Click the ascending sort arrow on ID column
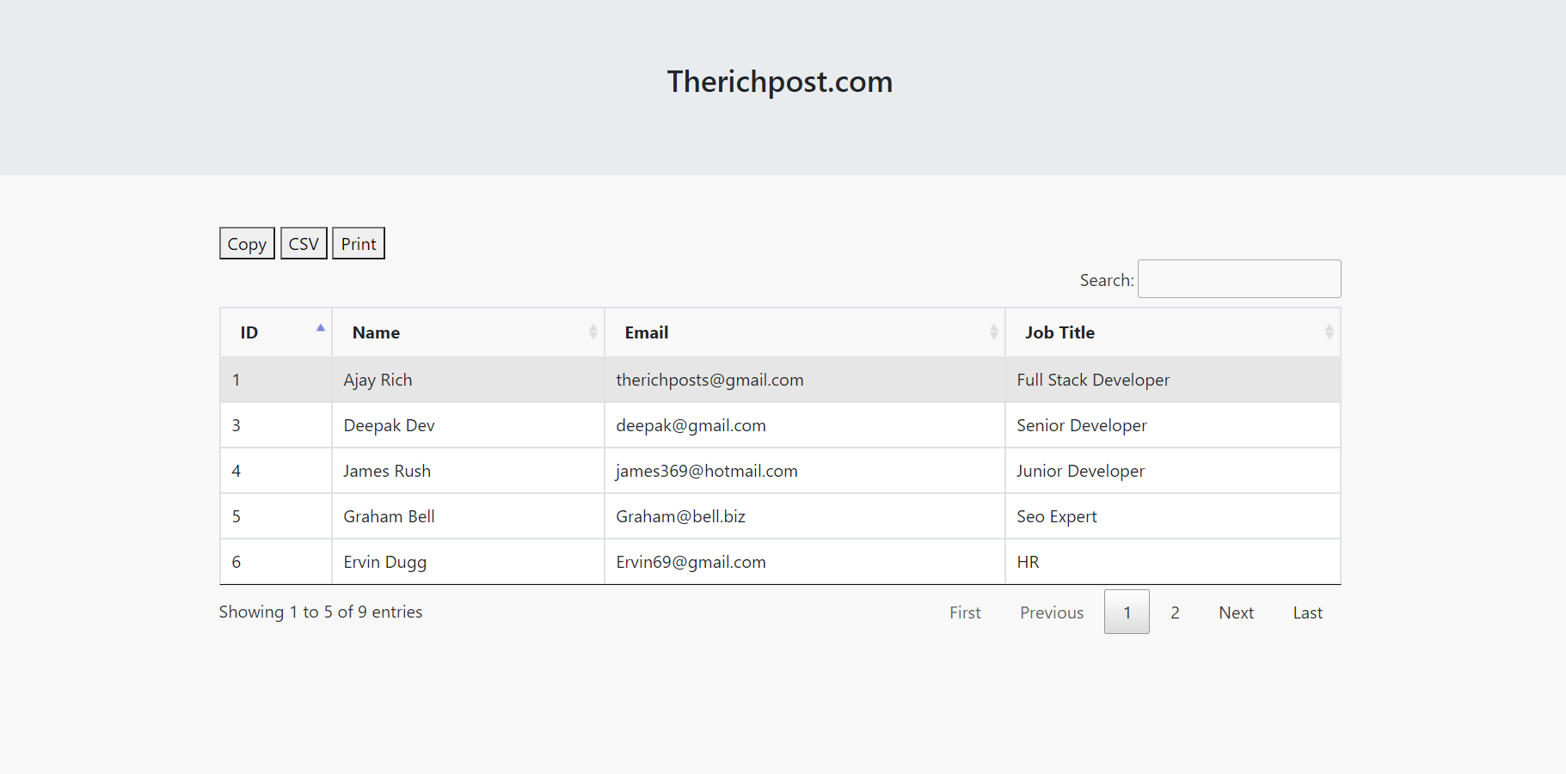This screenshot has height=774, width=1566. 320,327
